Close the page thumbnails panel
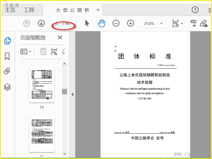 click(60, 37)
